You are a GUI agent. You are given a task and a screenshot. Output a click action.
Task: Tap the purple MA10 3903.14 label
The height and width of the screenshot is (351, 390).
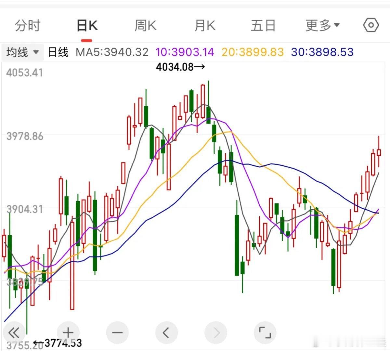pyautogui.click(x=185, y=52)
